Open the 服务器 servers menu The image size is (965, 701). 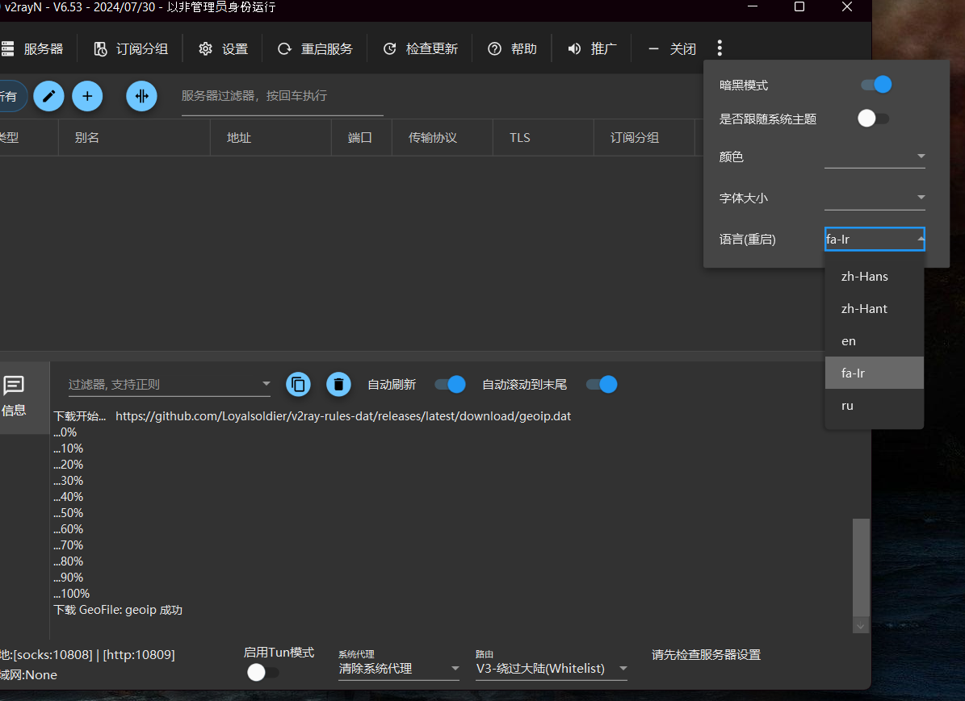(x=32, y=49)
